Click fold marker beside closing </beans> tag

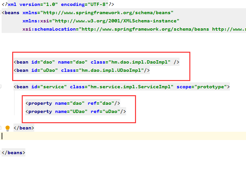0,153
